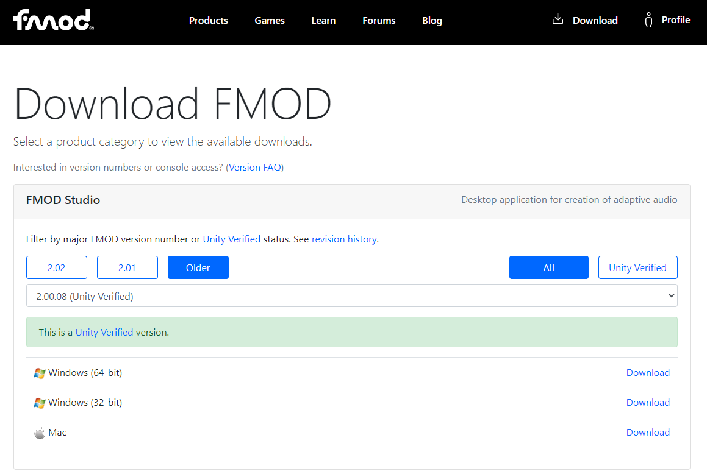Open the 2.00.08 version dropdown

coord(352,295)
